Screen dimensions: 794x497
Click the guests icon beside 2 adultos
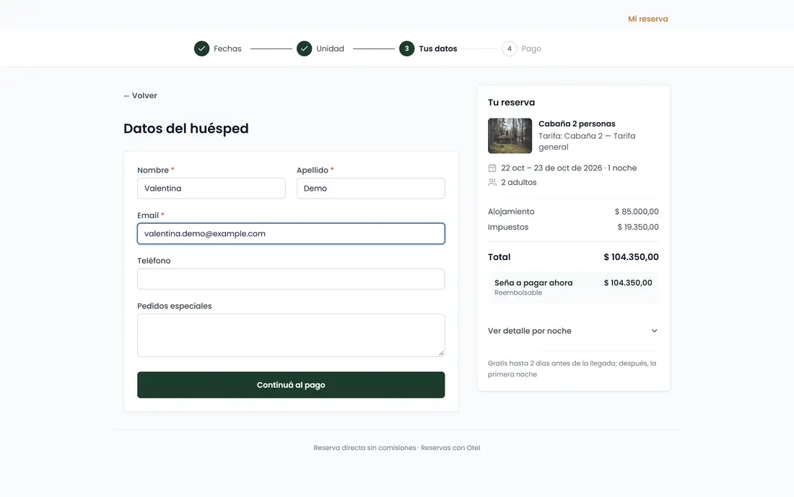[x=492, y=182]
